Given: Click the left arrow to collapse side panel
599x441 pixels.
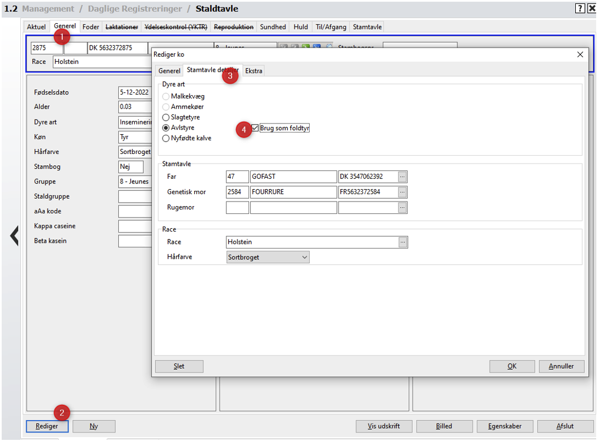Looking at the screenshot, I should tap(14, 236).
